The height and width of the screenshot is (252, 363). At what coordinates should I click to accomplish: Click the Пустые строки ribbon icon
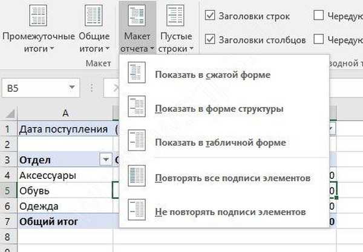(x=175, y=15)
